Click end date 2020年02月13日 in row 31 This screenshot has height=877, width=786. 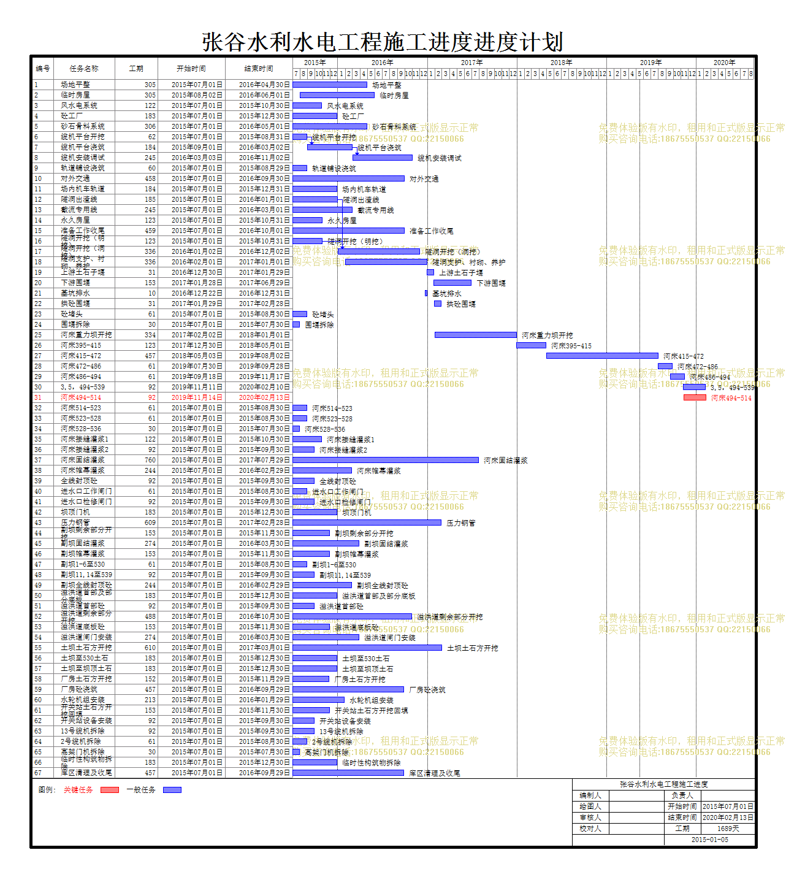pos(264,397)
